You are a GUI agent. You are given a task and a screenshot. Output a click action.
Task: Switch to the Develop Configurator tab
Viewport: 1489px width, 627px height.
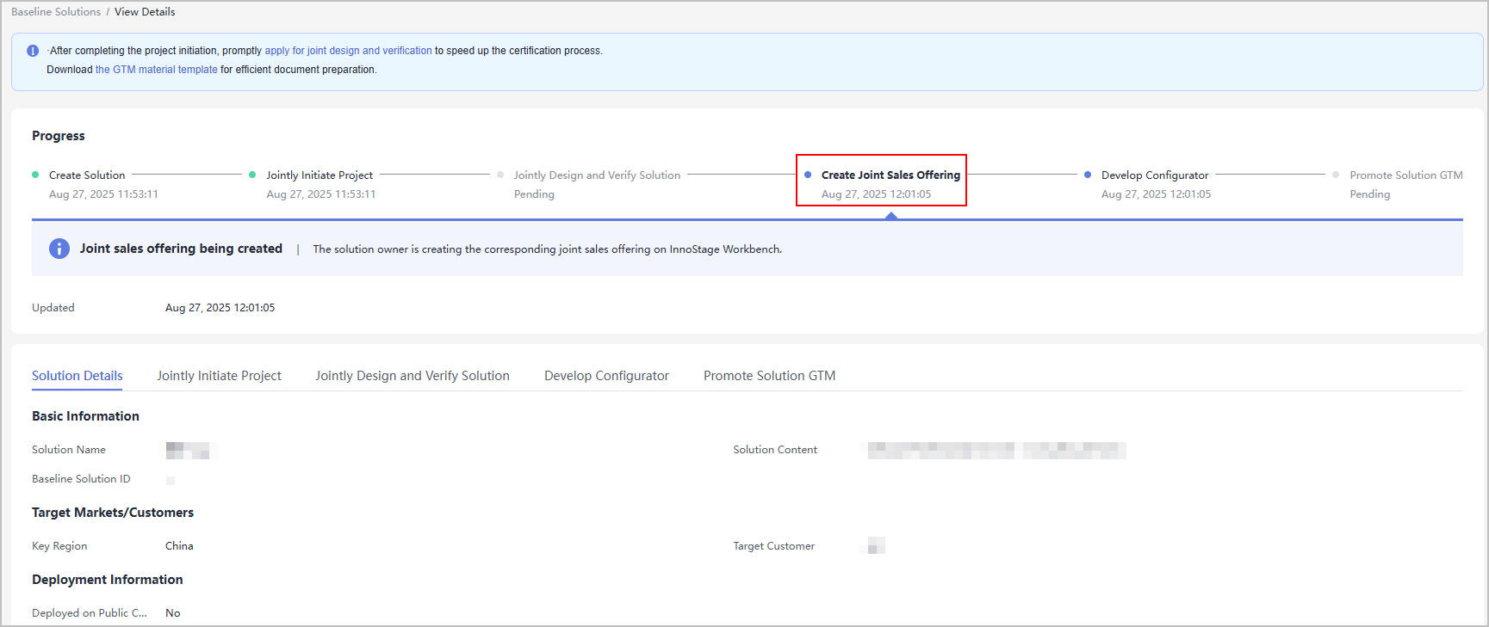click(x=606, y=376)
